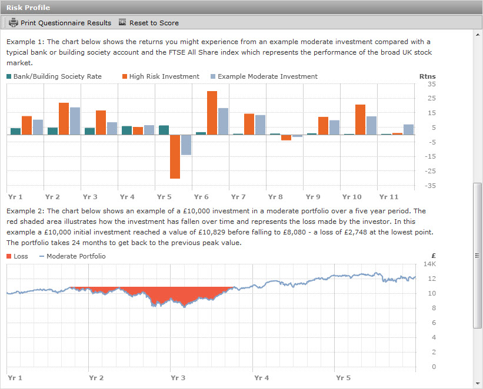The width and height of the screenshot is (483, 389).
Task: Click the vertical scrollbar thumb
Action: click(x=478, y=255)
